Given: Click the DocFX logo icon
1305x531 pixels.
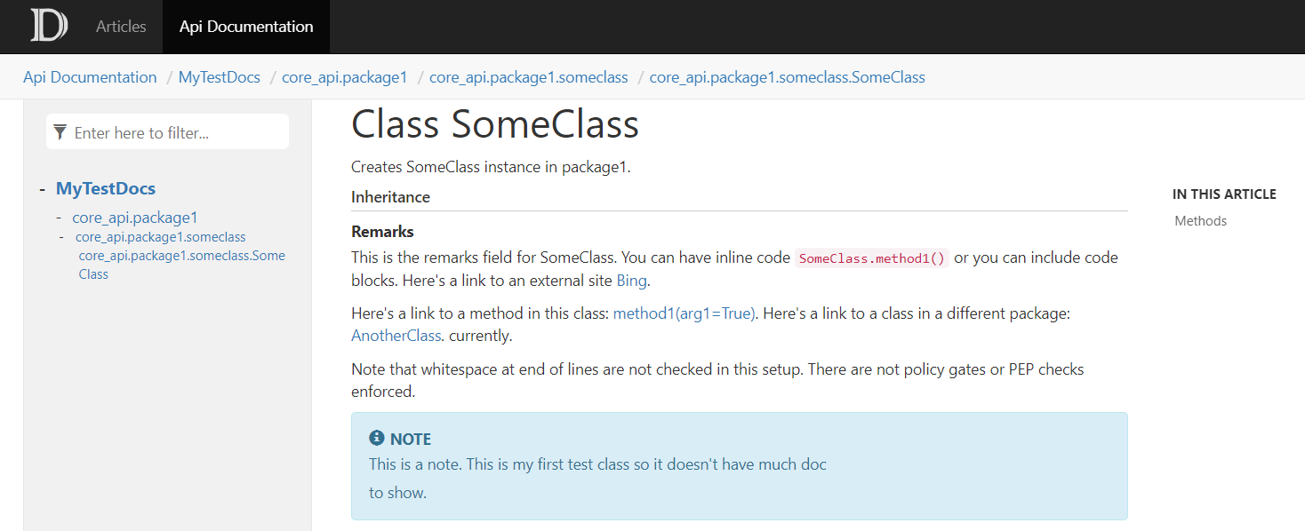Looking at the screenshot, I should pos(49,26).
